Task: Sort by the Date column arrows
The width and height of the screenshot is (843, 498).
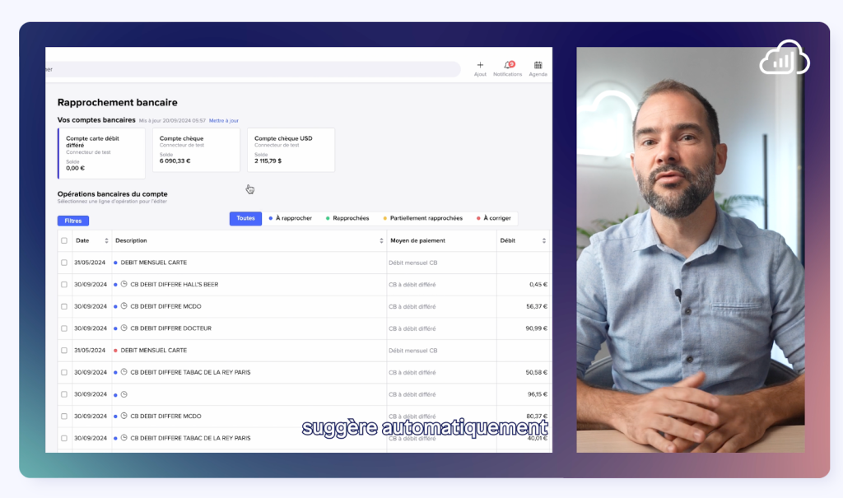Action: (106, 241)
